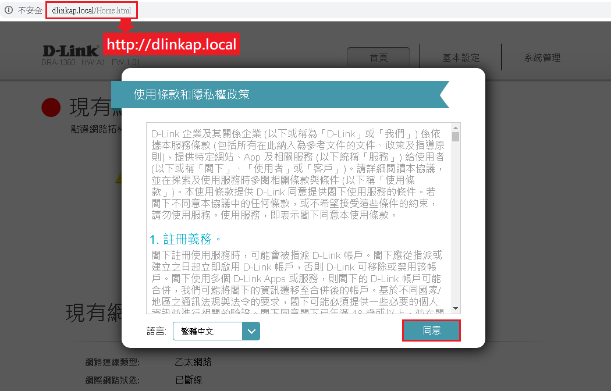Click the red http://dlinkap.local label
The image size is (611, 391).
(172, 45)
